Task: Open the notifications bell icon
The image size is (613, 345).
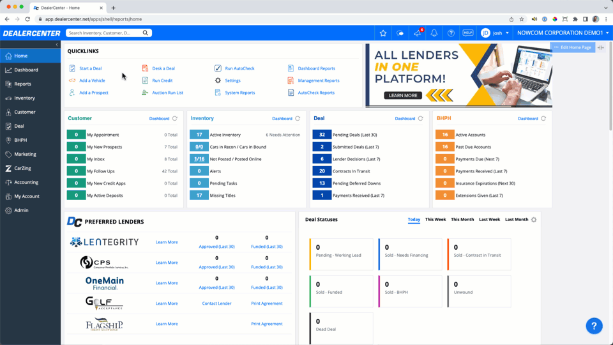Action: (x=434, y=33)
